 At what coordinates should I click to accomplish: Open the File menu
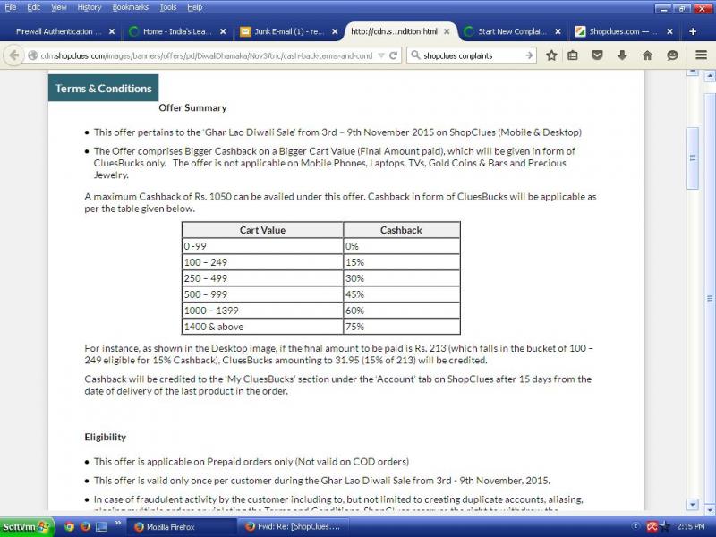[x=10, y=7]
